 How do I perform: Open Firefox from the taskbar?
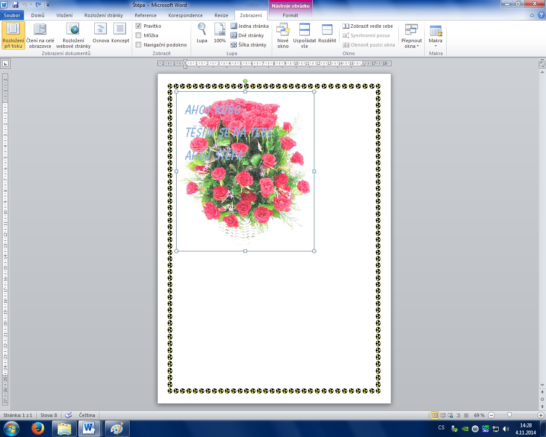38,428
